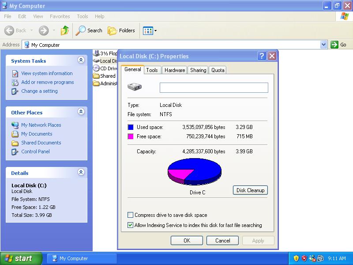353x265 pixels.
Task: Click the Properties dialog help question button
Action: point(262,56)
